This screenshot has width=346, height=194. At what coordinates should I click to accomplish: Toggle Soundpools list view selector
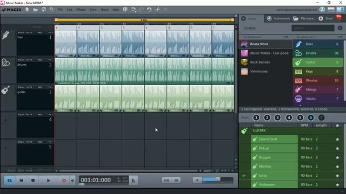pos(286,37)
